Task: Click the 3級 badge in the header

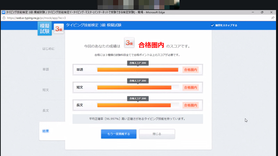Action: coord(59,29)
